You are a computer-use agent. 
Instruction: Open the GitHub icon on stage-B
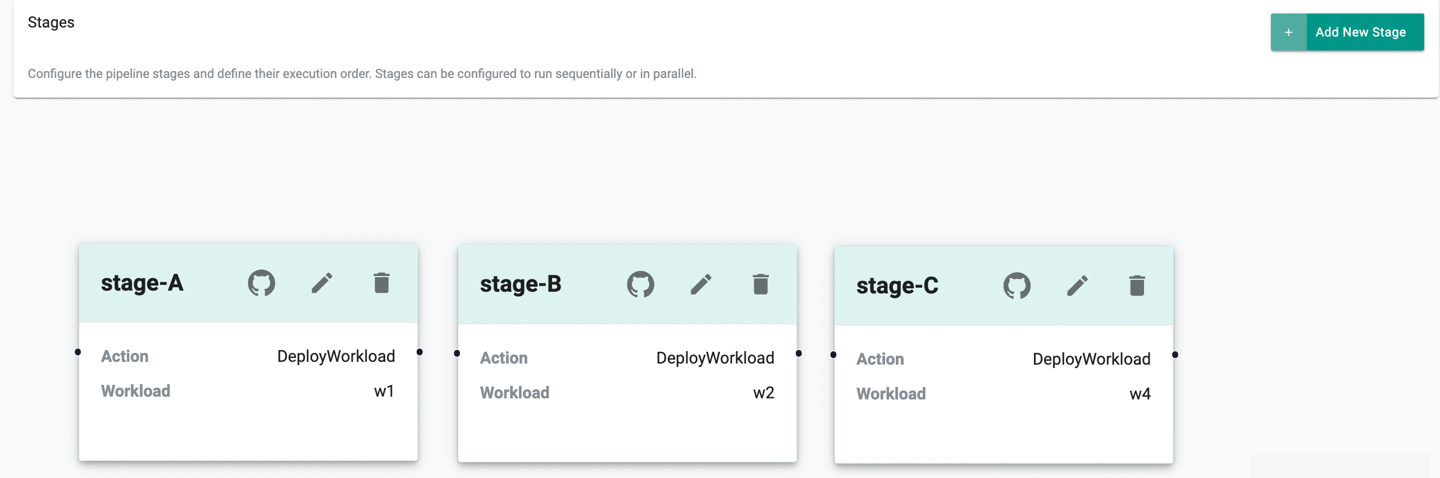click(640, 284)
